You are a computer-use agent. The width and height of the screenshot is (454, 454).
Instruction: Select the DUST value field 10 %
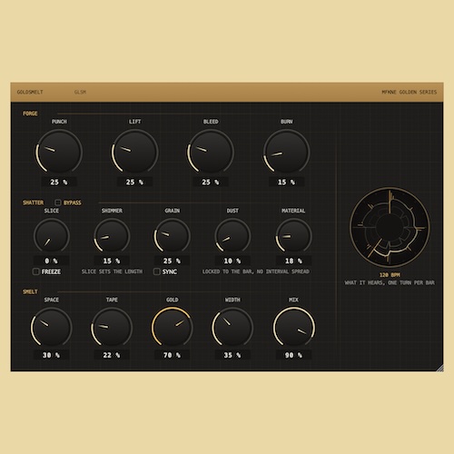(232, 261)
